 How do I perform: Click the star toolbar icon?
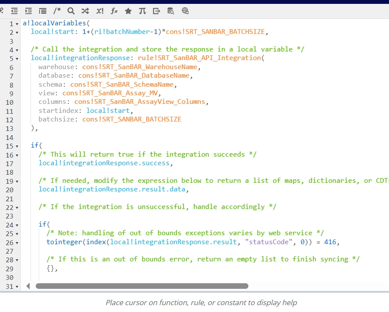point(128,11)
